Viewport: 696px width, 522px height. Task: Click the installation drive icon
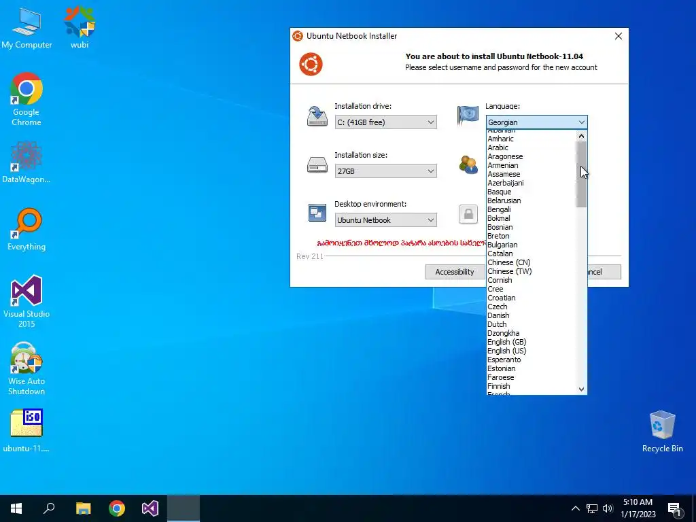coord(317,116)
